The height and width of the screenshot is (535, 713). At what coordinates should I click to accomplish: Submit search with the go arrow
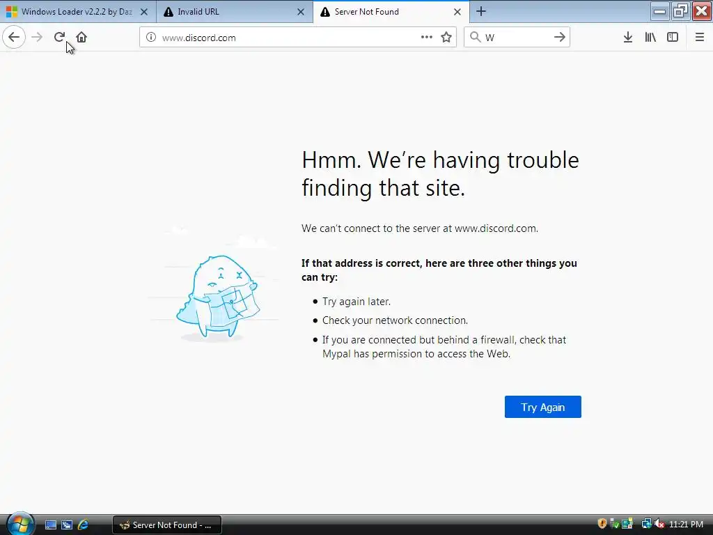560,38
